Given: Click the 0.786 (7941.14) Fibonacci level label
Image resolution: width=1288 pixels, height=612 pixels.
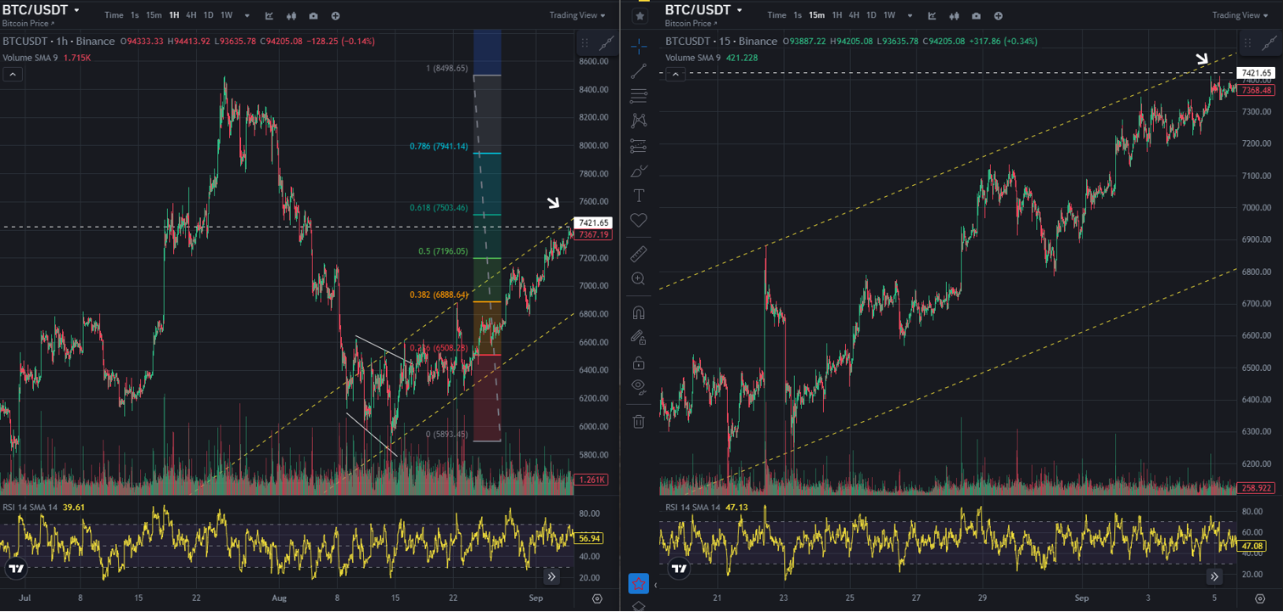Looking at the screenshot, I should pos(439,146).
